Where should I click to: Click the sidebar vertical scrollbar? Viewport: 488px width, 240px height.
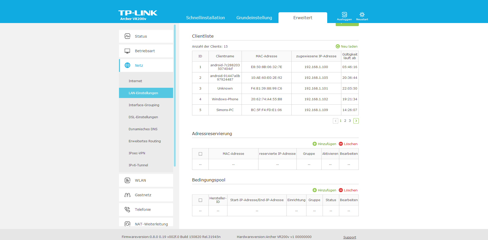175,95
